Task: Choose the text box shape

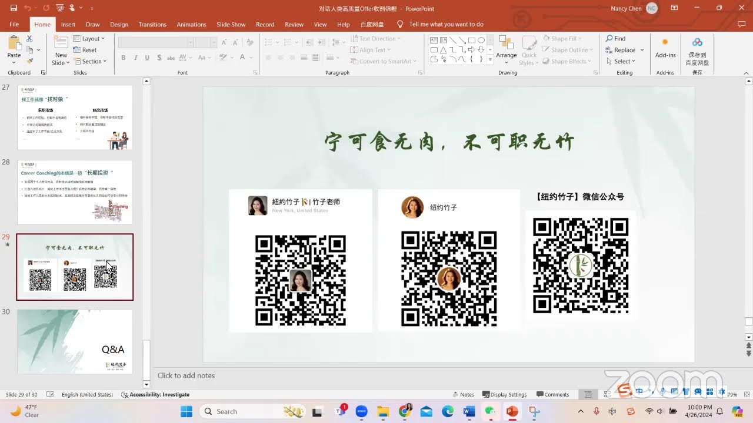Action: point(434,40)
